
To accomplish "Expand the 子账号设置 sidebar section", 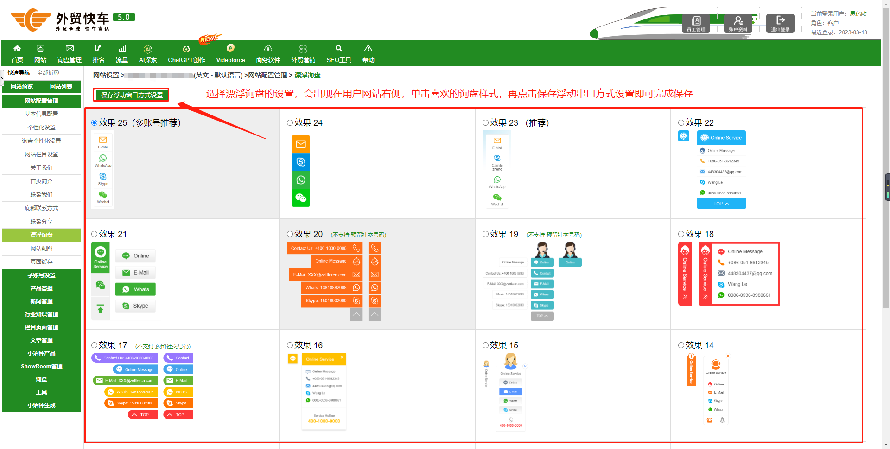I will coord(42,276).
